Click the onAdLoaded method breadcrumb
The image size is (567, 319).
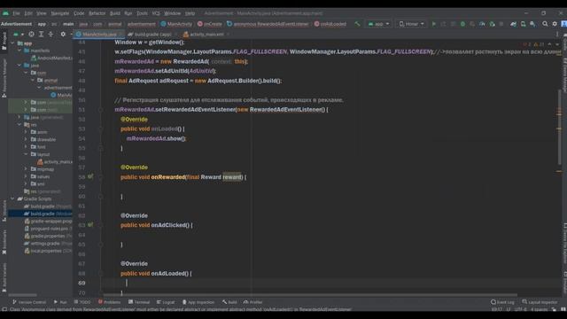tap(330, 24)
